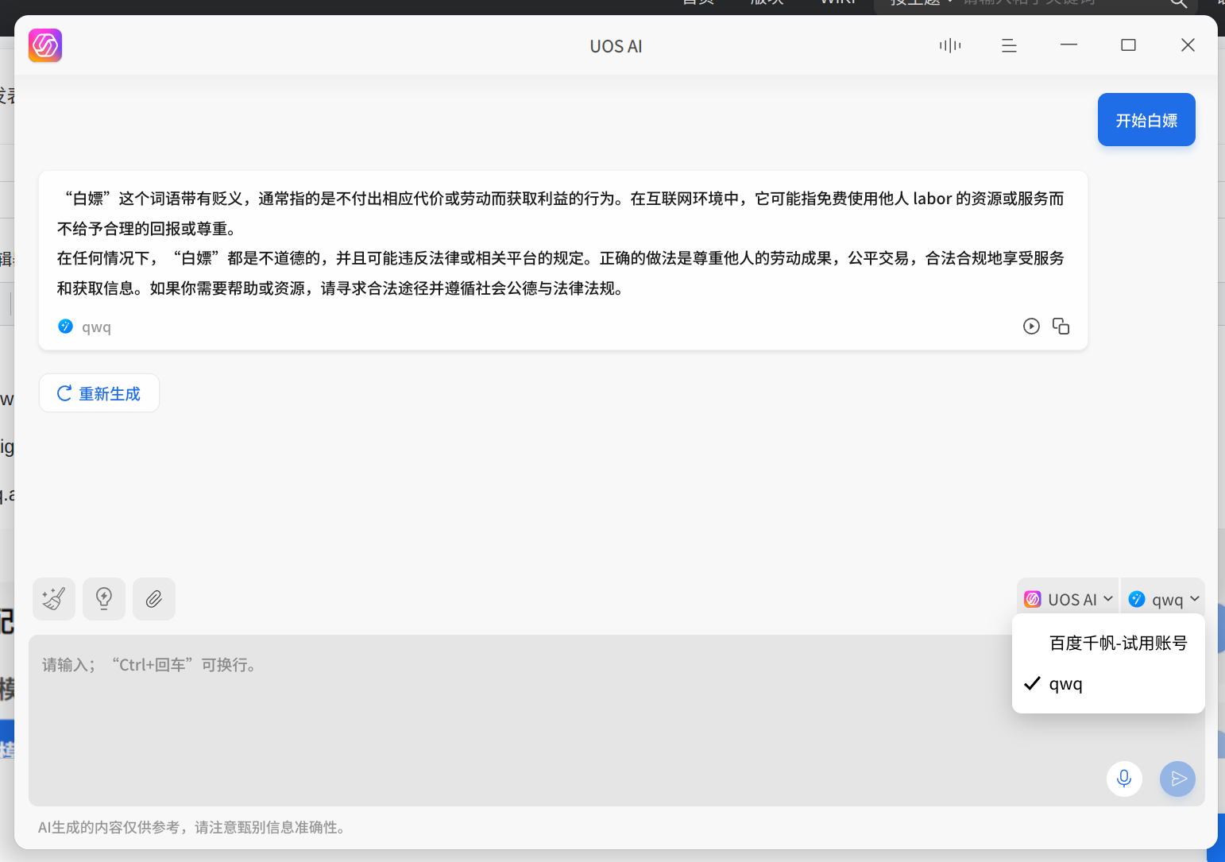This screenshot has width=1225, height=862.
Task: Click the search icon in background browser window
Action: point(1178,4)
